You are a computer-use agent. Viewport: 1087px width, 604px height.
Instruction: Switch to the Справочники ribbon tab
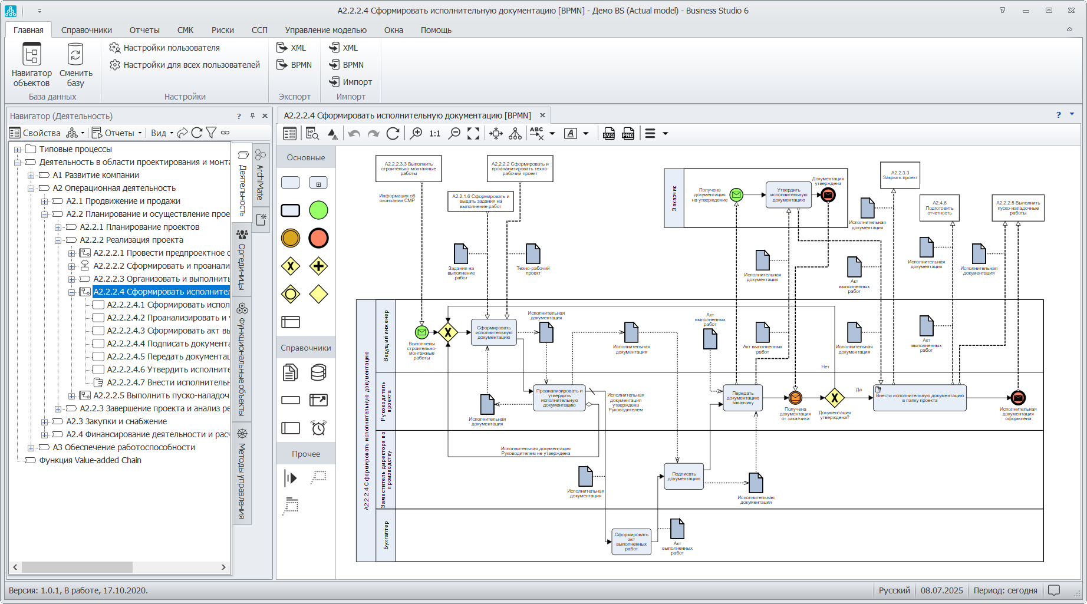click(87, 30)
